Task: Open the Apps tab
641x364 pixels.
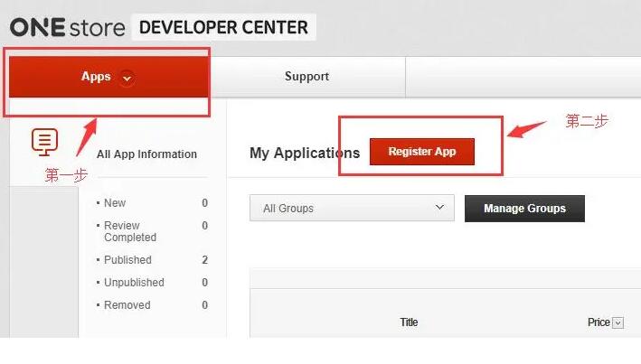Action: click(x=96, y=77)
